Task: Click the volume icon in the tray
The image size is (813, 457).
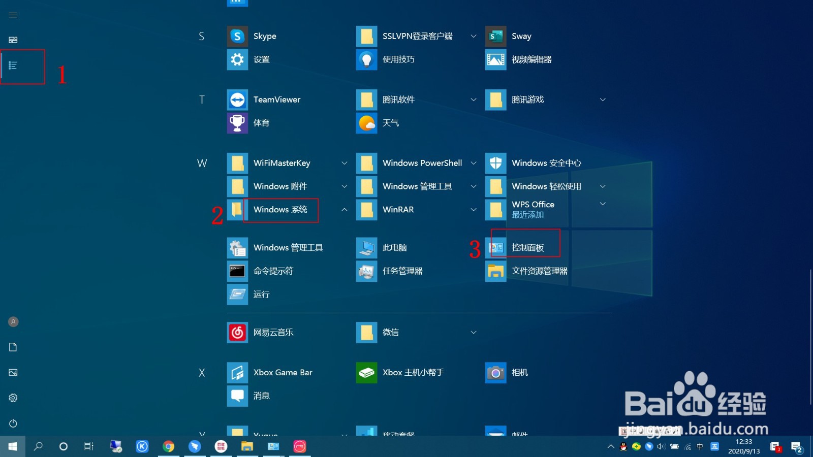Action: (x=661, y=447)
